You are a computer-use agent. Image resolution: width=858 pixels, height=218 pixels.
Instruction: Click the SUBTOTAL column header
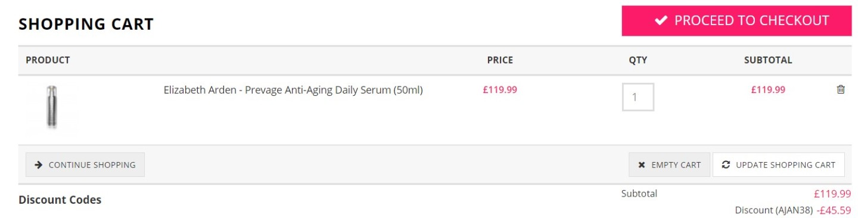768,60
